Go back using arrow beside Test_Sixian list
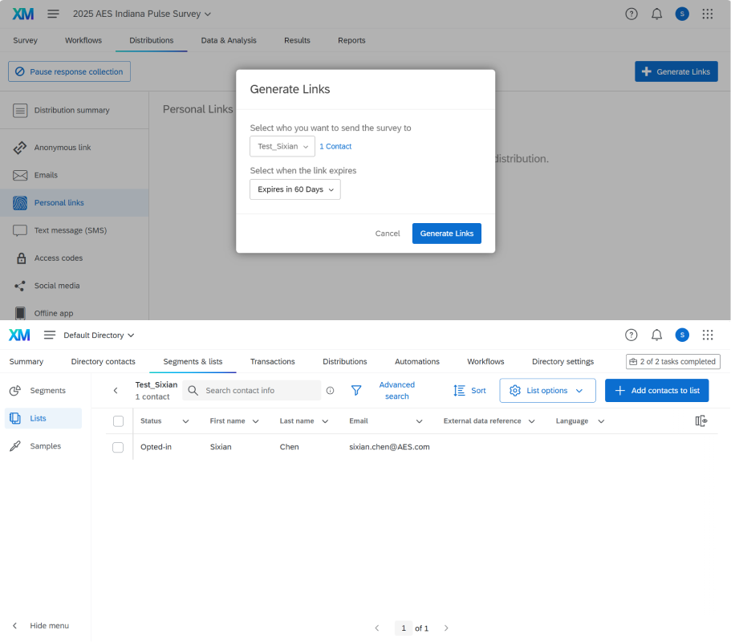This screenshot has width=731, height=642. click(x=116, y=390)
